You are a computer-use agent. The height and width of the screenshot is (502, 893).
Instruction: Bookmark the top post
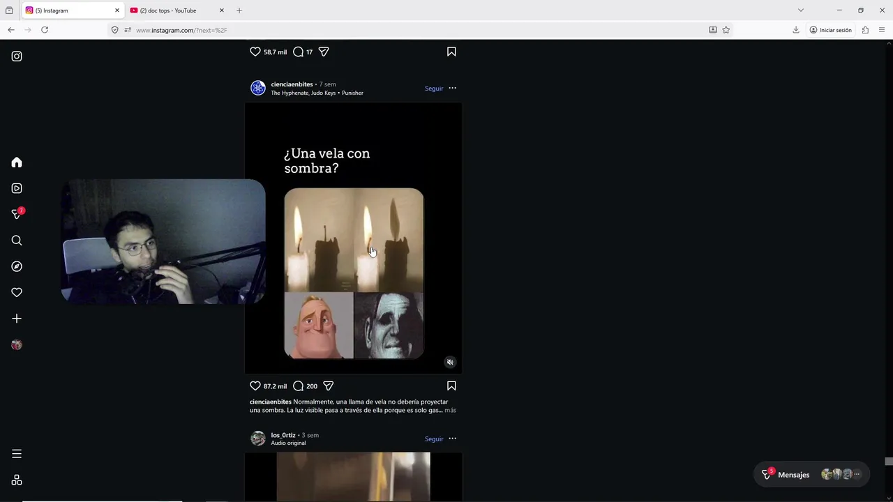tap(451, 52)
